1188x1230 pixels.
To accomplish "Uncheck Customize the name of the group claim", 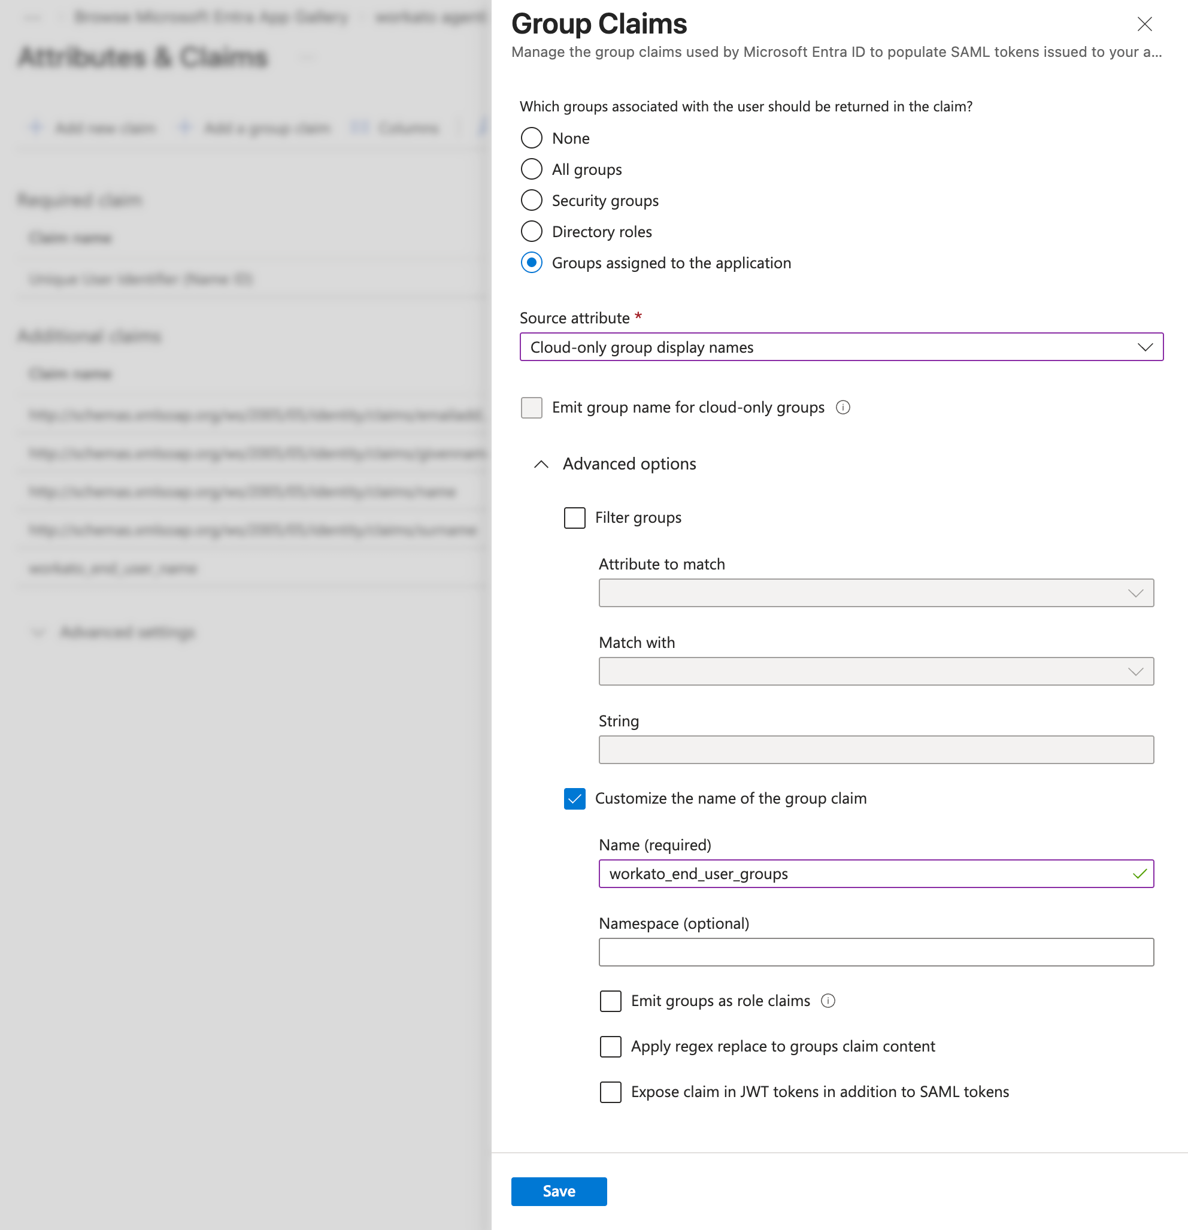I will coord(574,798).
